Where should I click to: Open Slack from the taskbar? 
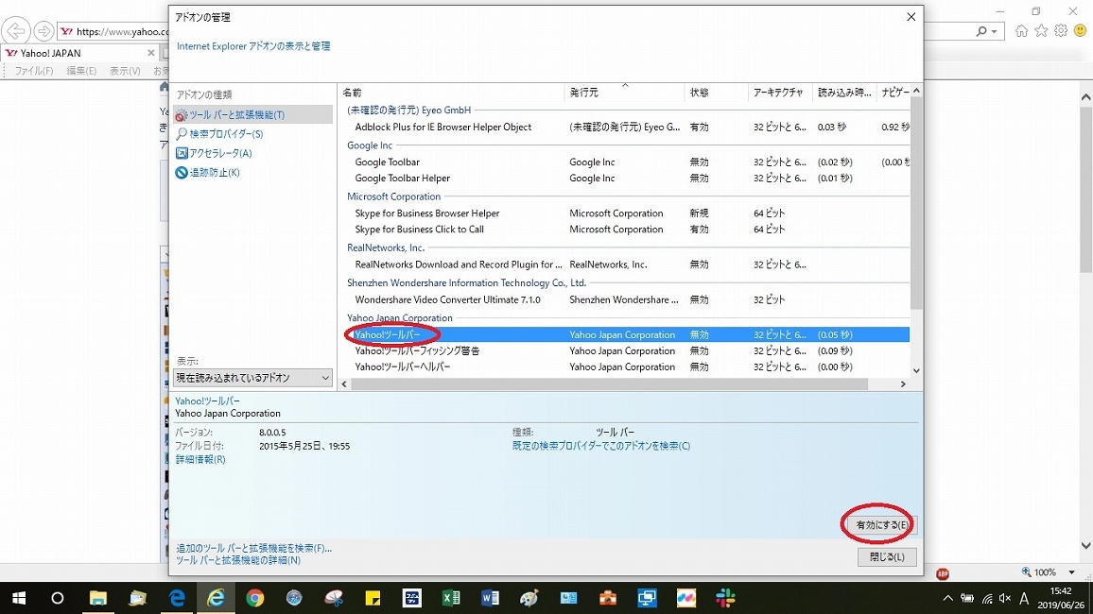[725, 598]
